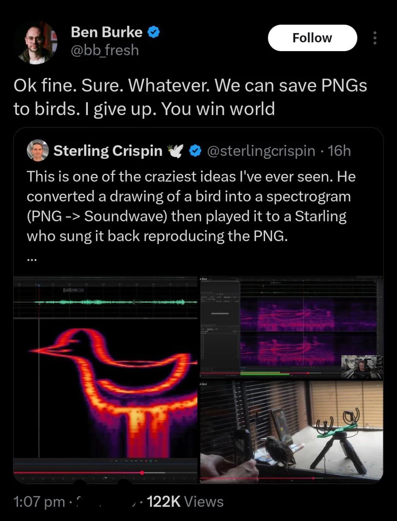Click Ben Burke's blue verified badge

pyautogui.click(x=154, y=32)
